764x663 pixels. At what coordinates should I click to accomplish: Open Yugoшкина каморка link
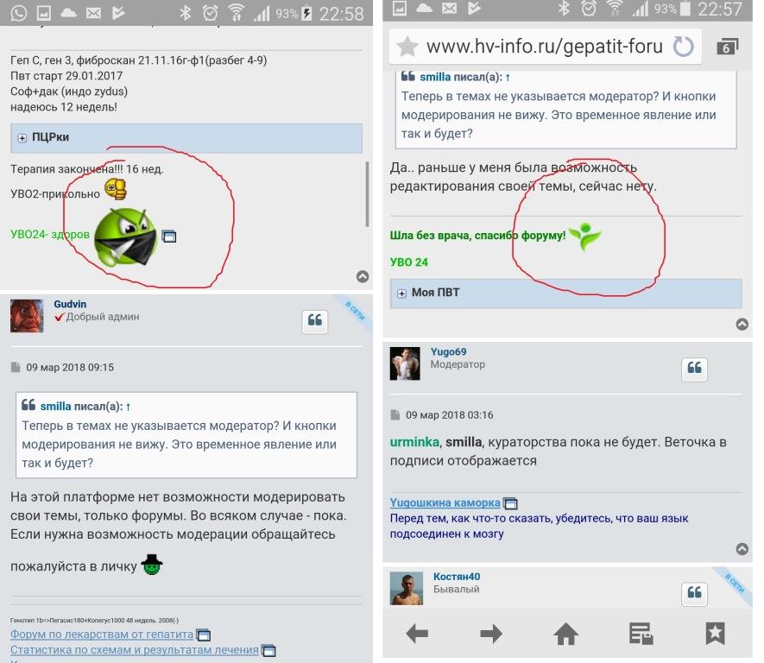pyautogui.click(x=445, y=502)
